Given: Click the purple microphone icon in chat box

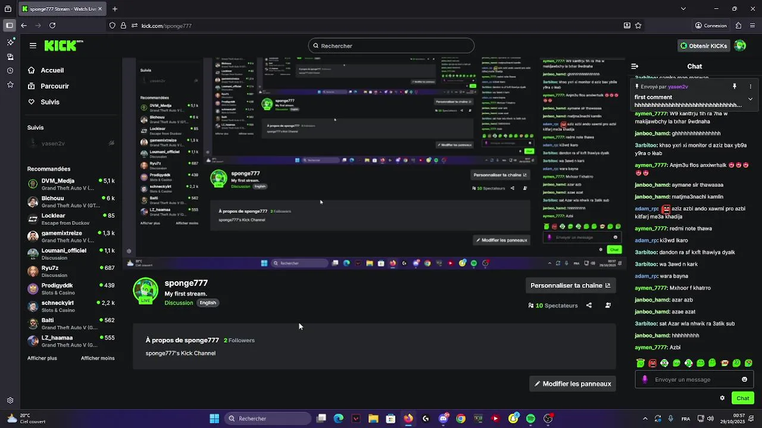Looking at the screenshot, I should coord(645,379).
